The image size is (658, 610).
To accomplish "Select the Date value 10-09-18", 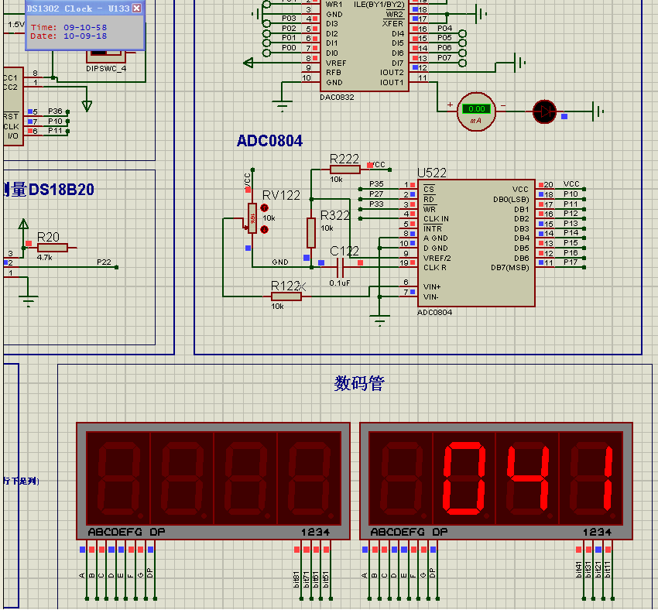I will click(x=85, y=36).
